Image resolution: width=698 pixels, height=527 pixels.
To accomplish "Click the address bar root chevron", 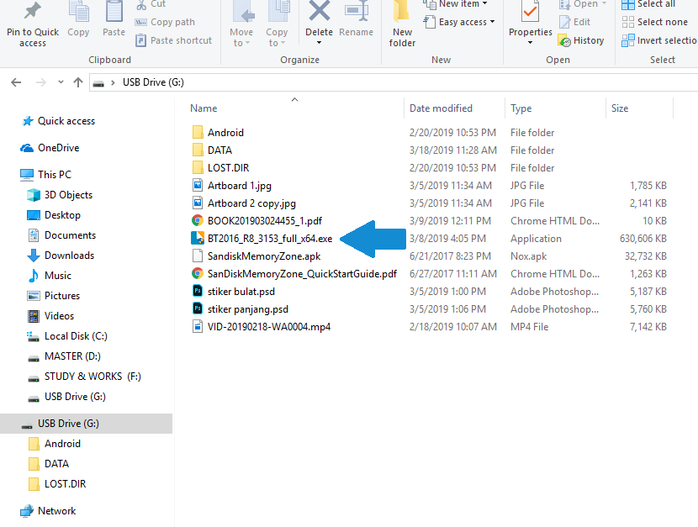I will click(113, 82).
